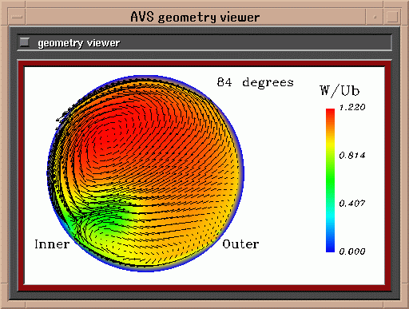Select the geometry viewer header label
Viewport: 409px width, 309px height.
[79, 43]
